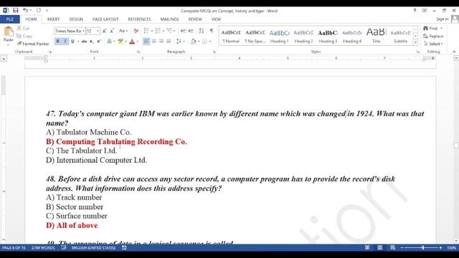This screenshot has width=459, height=258.
Task: Apply the Title style
Action: (376, 36)
